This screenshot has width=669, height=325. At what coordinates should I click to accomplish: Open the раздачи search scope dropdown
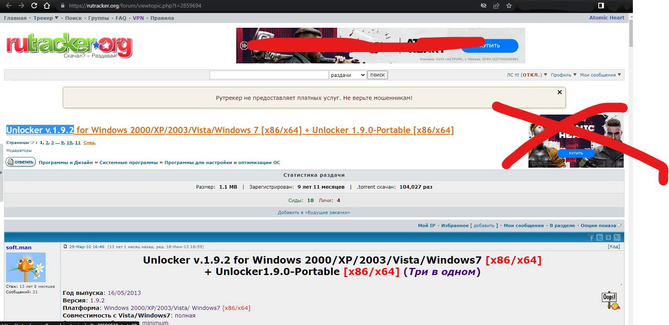[x=347, y=75]
